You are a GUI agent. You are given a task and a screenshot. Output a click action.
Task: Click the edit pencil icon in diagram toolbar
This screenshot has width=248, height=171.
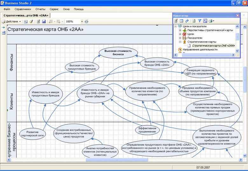pos(38,22)
